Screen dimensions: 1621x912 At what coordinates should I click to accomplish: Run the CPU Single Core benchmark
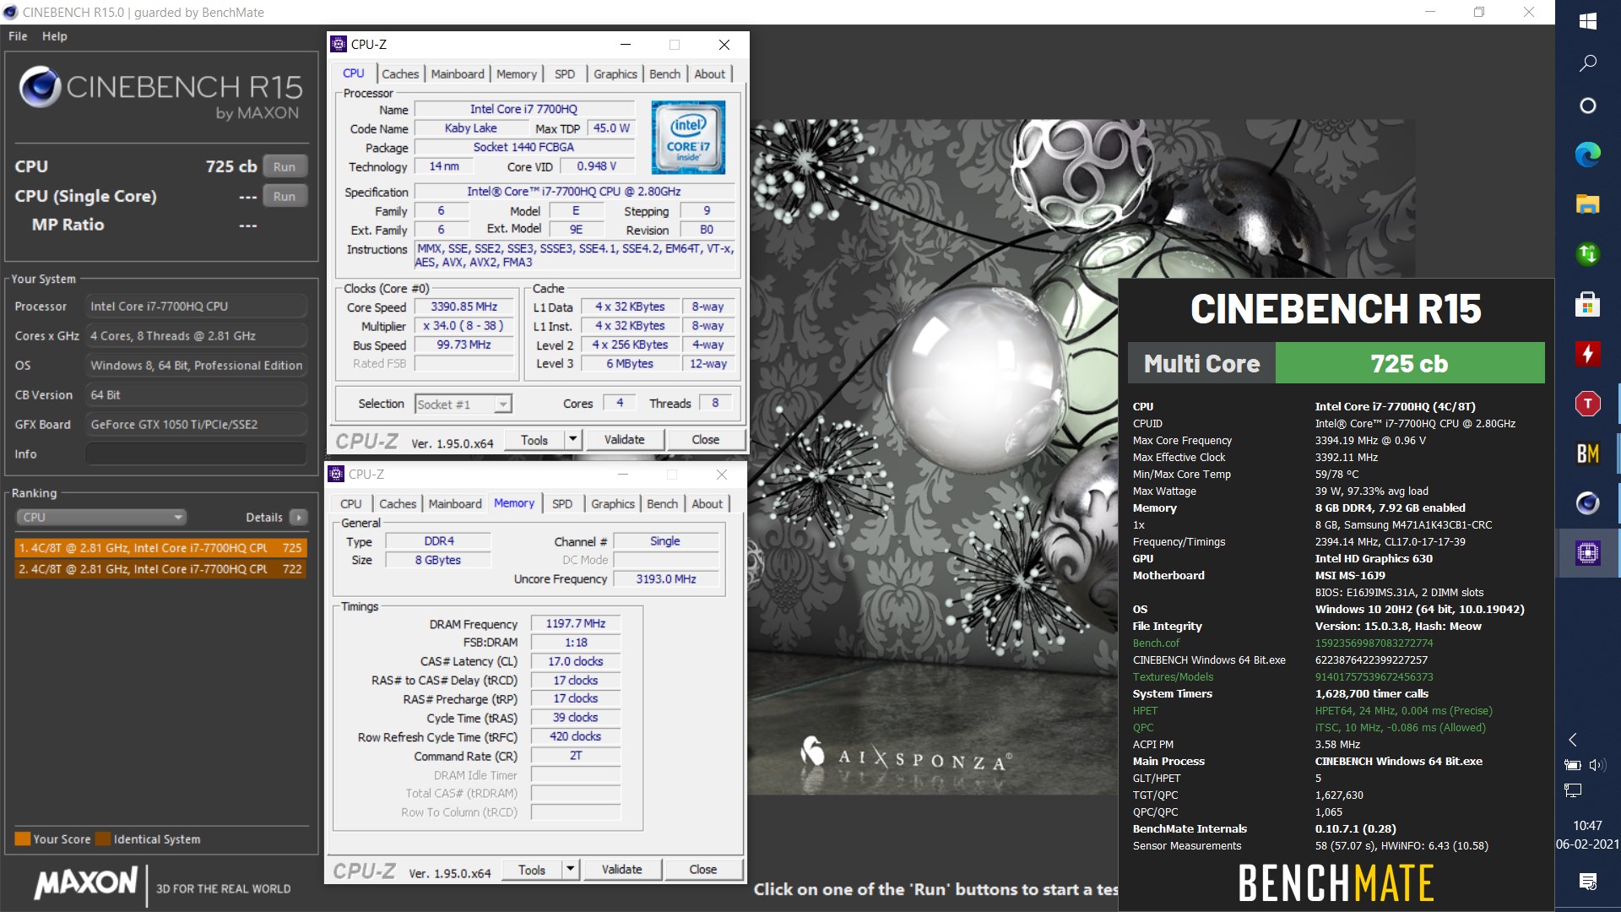pyautogui.click(x=285, y=196)
